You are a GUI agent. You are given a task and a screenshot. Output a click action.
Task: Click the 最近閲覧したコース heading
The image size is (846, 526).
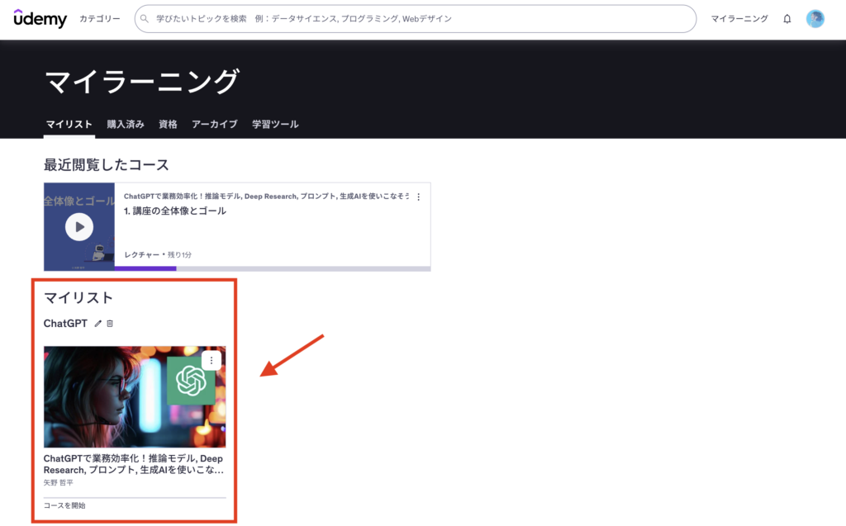coord(107,165)
